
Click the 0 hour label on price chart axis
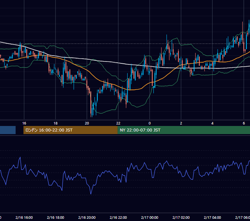(x=150, y=123)
